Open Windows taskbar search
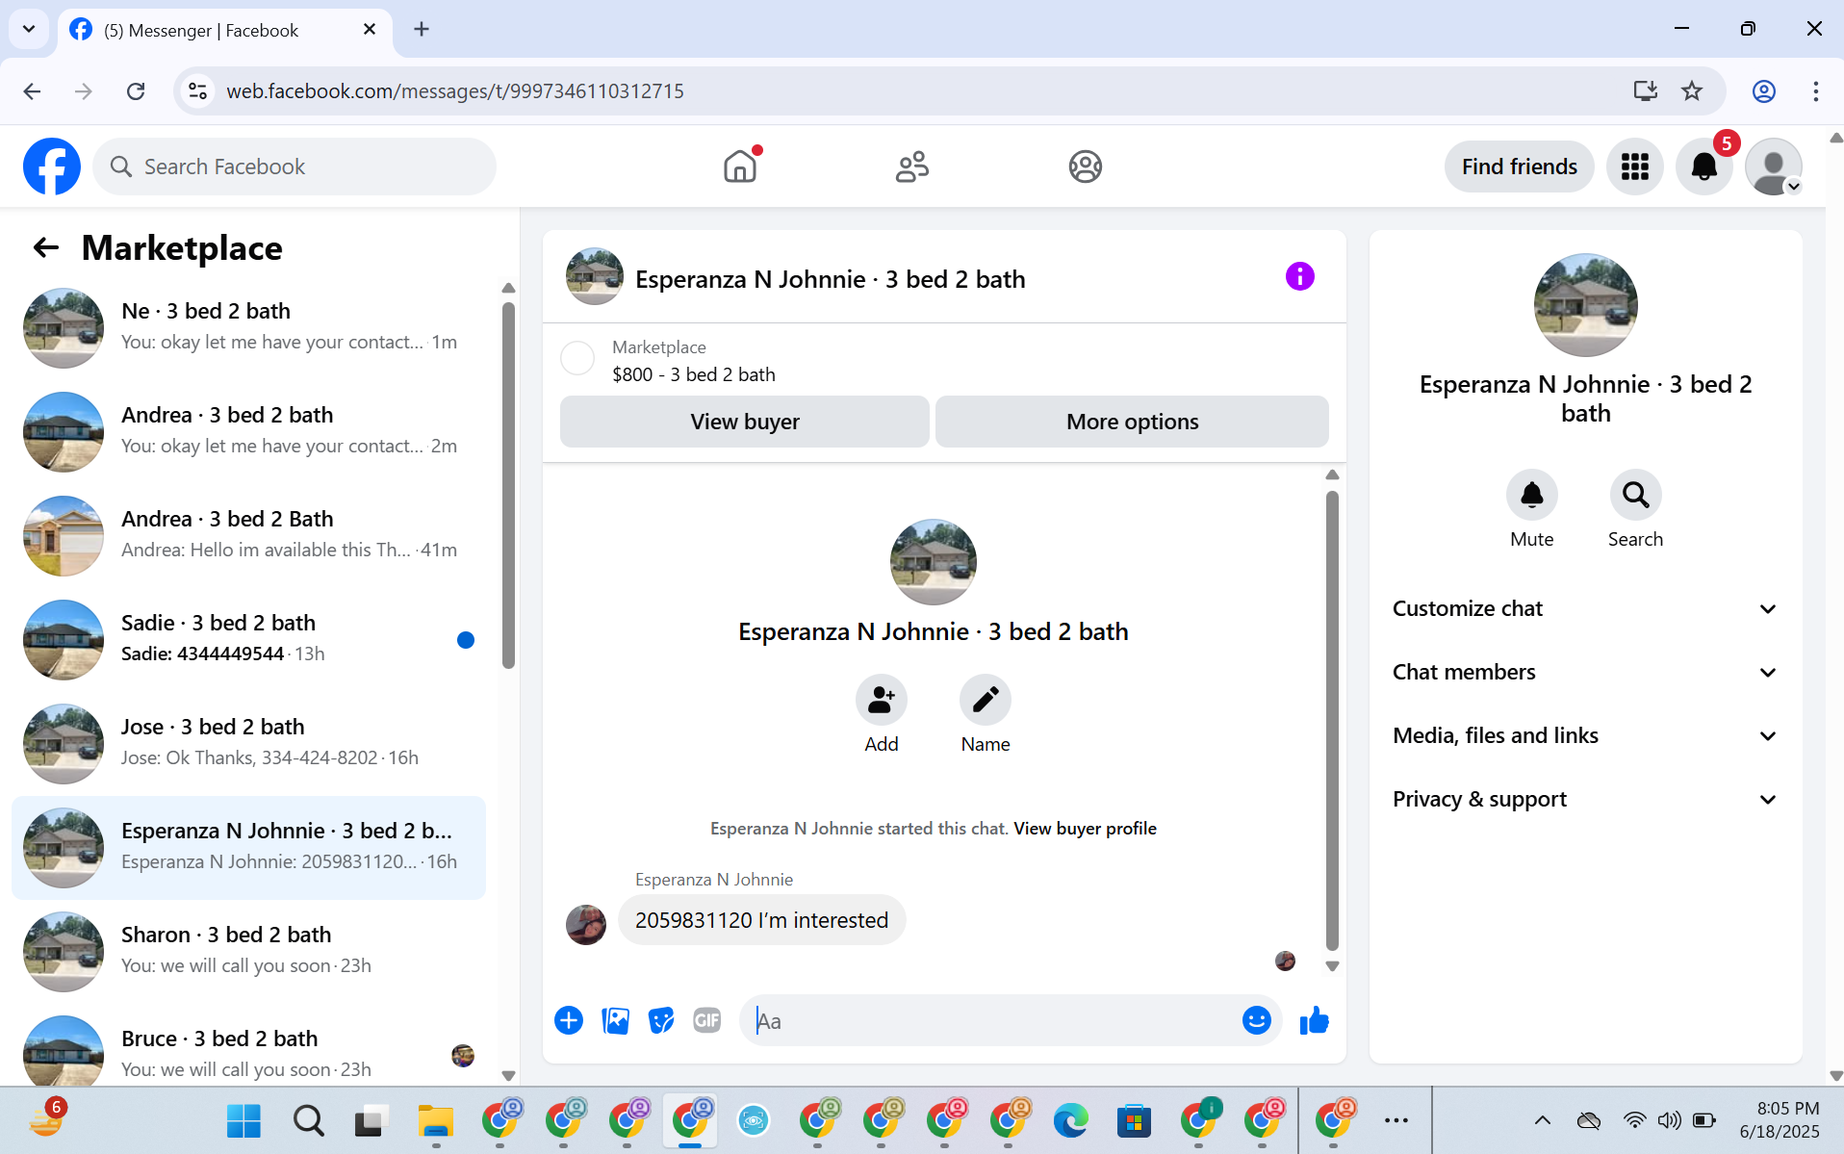Screen dimensions: 1844x1154 coord(308,1120)
